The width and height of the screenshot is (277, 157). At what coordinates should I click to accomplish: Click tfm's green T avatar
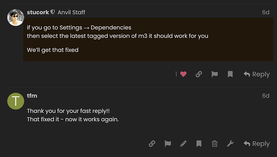click(x=16, y=101)
